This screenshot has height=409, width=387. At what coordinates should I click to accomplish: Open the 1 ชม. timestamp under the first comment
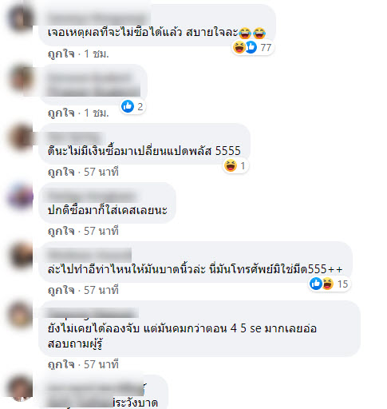point(97,54)
